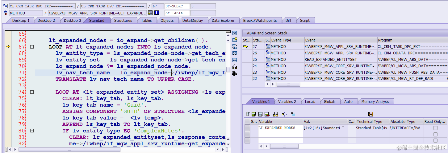
Task: Click the blue information icon in header
Action: tap(157, 13)
